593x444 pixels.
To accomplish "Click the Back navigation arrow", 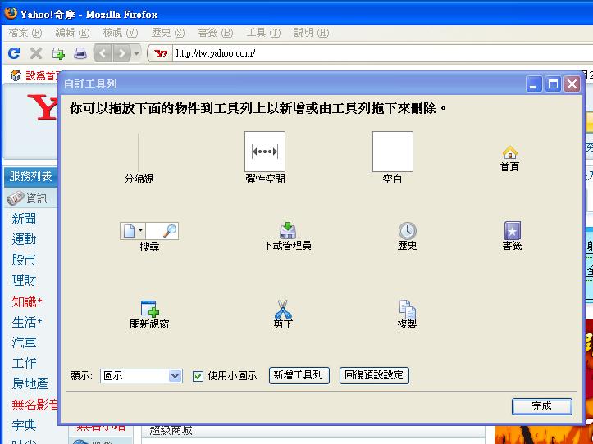I will click(103, 53).
